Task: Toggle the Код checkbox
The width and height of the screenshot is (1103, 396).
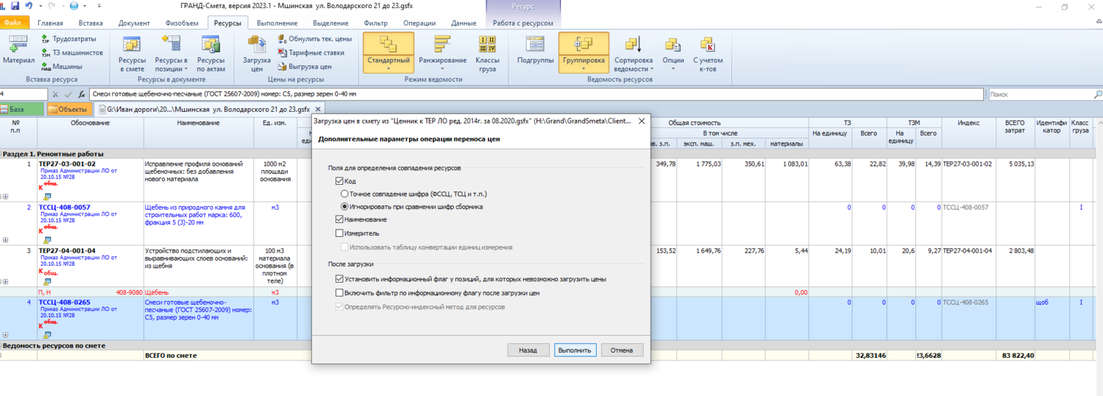Action: pyautogui.click(x=339, y=181)
